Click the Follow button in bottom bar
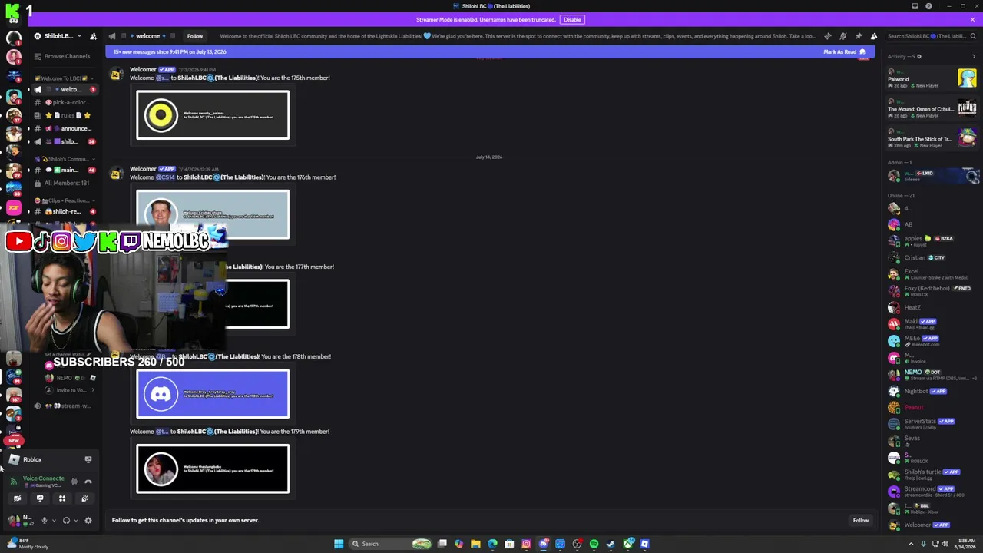Screen dimensions: 983x553 click(x=860, y=520)
